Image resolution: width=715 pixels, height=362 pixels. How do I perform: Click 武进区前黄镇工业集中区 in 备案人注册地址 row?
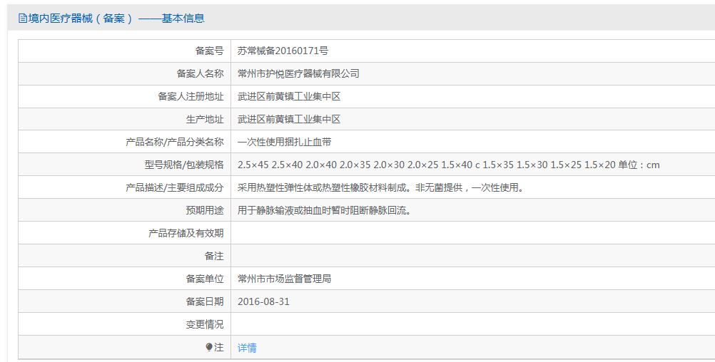coord(289,96)
